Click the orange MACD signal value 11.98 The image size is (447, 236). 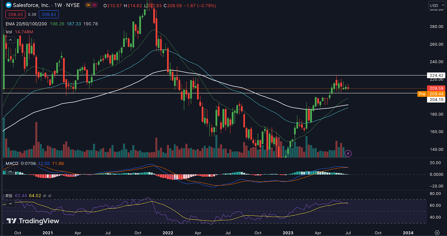[58, 164]
